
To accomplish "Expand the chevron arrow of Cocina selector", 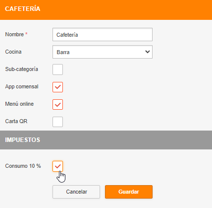I will (147, 52).
